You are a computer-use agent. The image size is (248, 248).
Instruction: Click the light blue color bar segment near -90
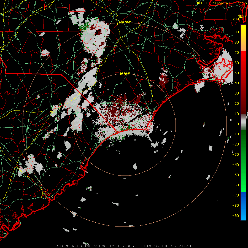[243, 215]
